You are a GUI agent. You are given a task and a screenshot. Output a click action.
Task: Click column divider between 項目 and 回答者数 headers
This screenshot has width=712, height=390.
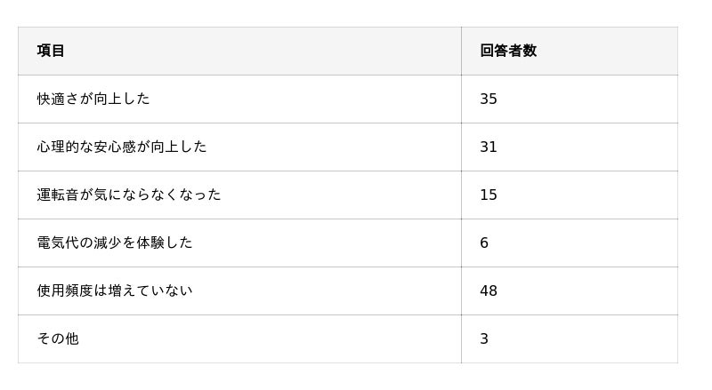click(461, 51)
